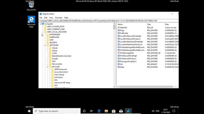This screenshot has width=204, height=114.
Task: Click the HARDWARE folder icon
Action: [x=48, y=37]
